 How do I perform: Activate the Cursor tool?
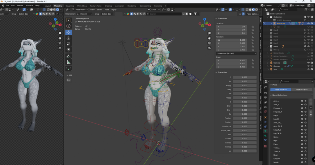tap(69, 26)
